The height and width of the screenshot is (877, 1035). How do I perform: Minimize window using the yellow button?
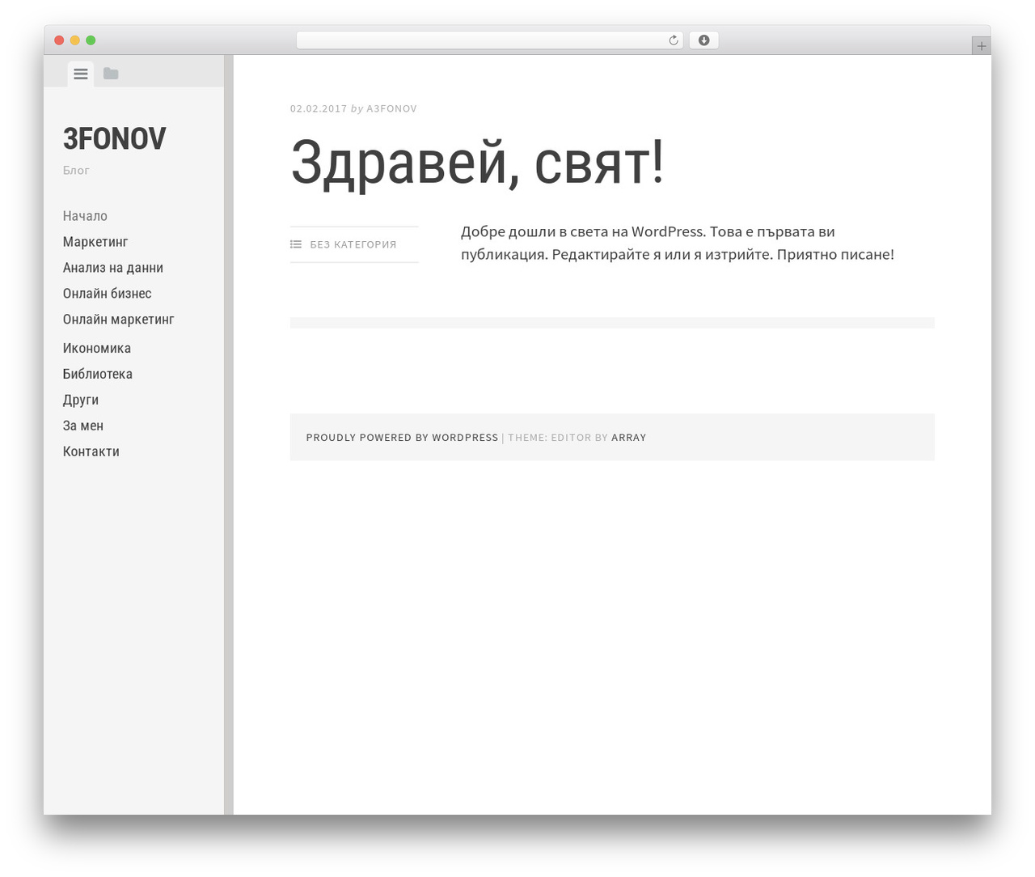75,40
